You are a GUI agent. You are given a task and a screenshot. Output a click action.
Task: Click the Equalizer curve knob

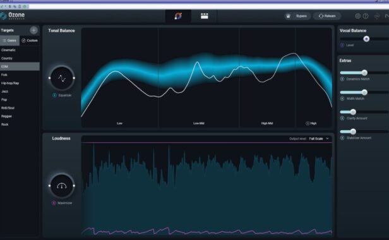click(62, 78)
